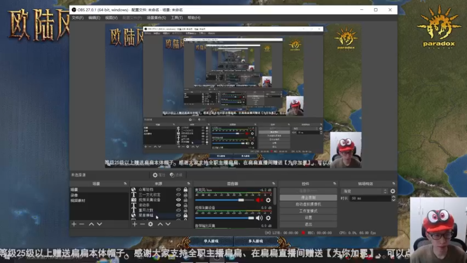467x263 pixels.
Task: Click 单人游戏 button in the game window
Action: [211, 241]
